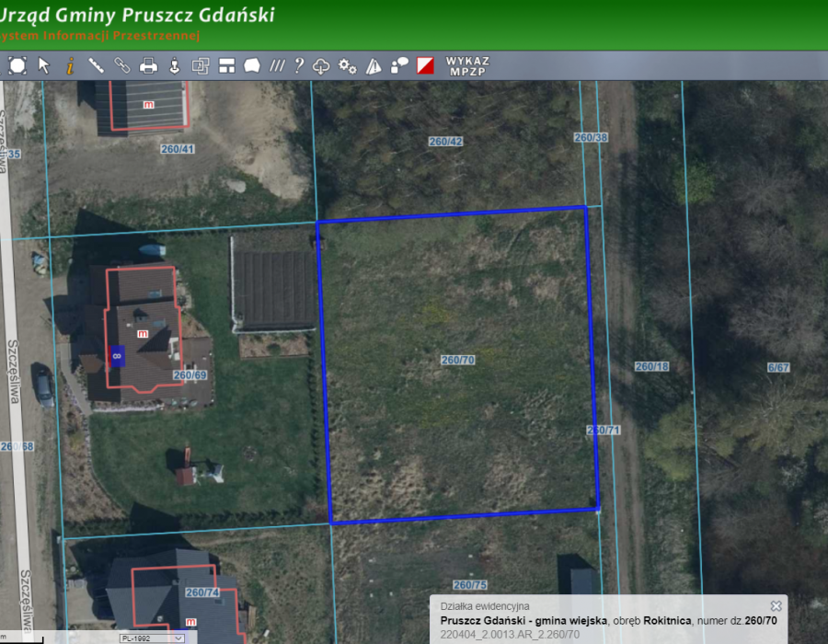Open the cloud download tool
Screen dimensions: 828x644
321,65
